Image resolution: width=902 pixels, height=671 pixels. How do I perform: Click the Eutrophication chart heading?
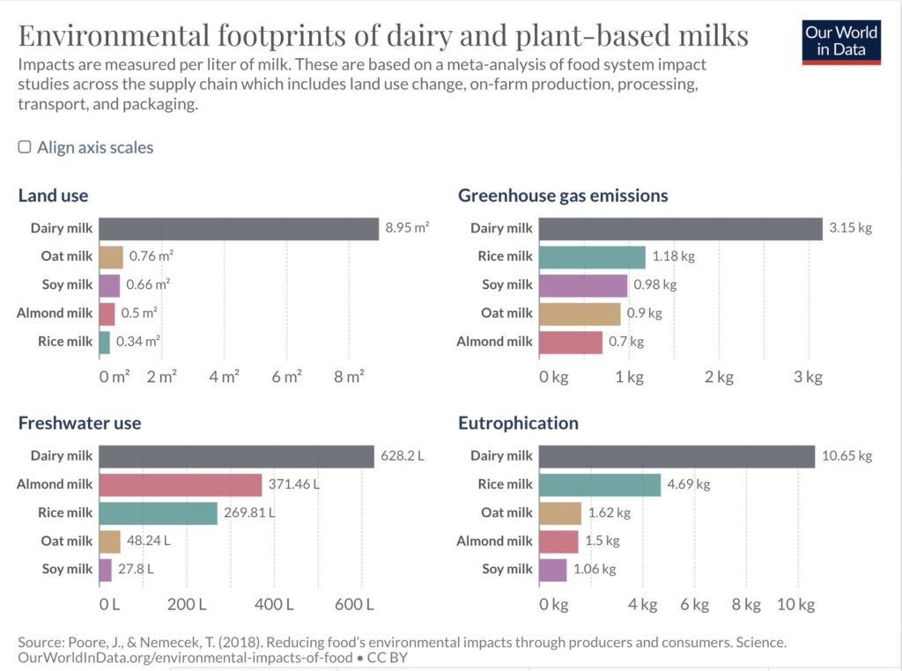pos(518,423)
